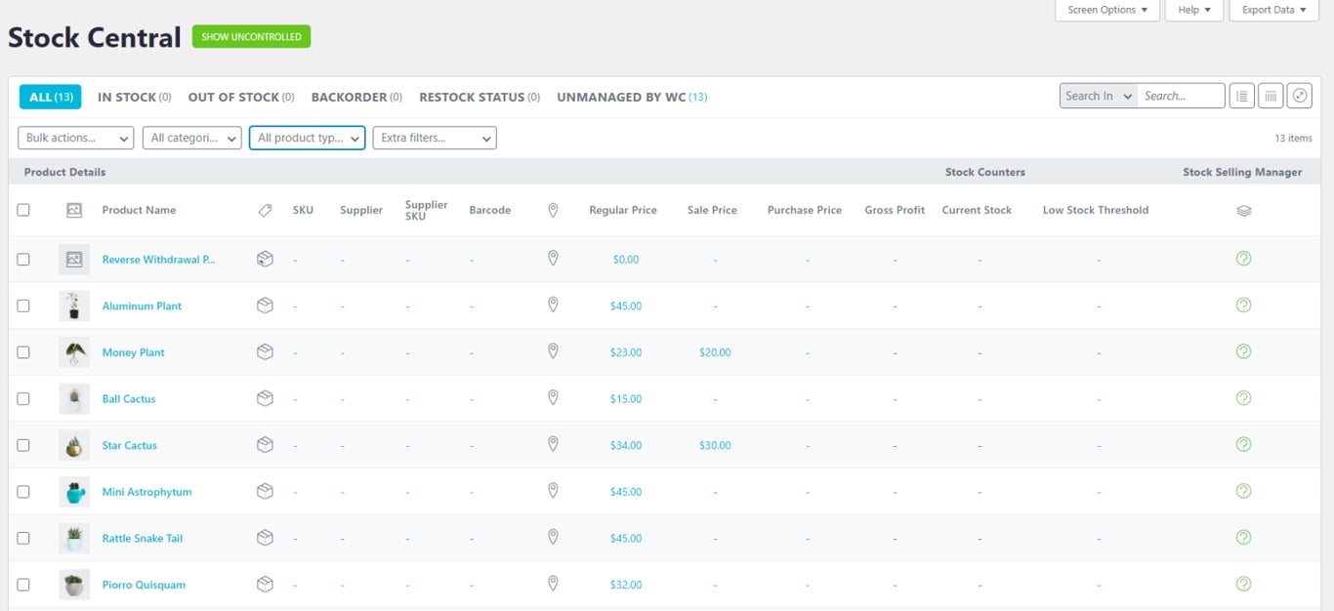Click the full screen expand icon

1299,96
